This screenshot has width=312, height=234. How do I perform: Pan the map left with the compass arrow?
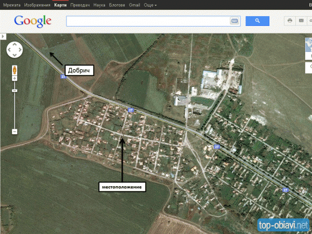pos(9,50)
